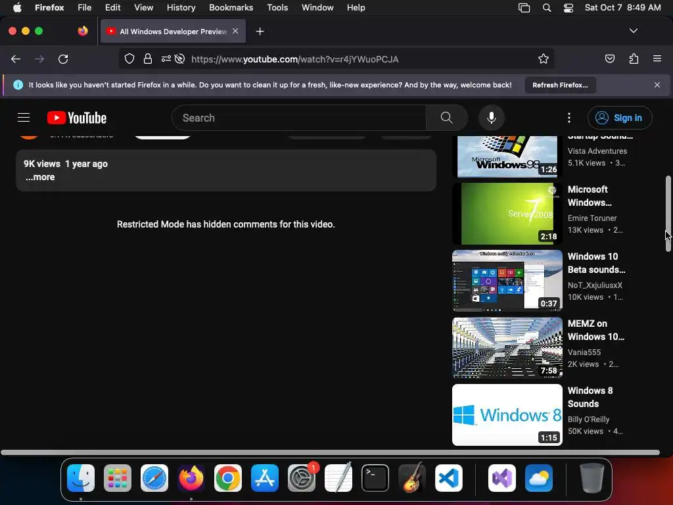Click the Refresh Firefox... button
Screen dimensions: 673x505
tap(560, 85)
